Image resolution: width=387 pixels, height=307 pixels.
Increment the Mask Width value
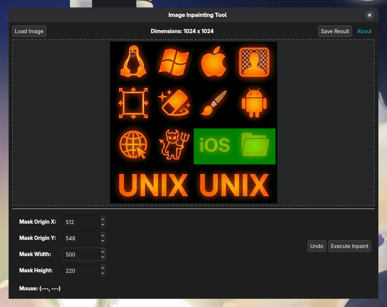coord(102,252)
